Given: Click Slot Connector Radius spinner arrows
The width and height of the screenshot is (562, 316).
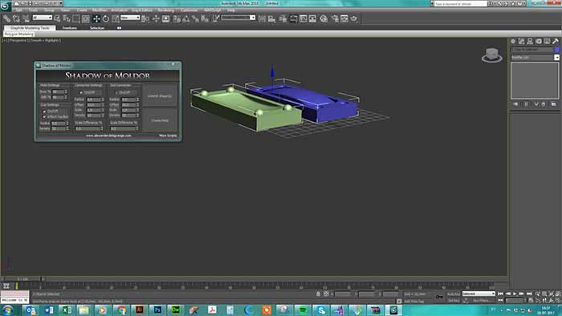Looking at the screenshot, I should (x=137, y=99).
